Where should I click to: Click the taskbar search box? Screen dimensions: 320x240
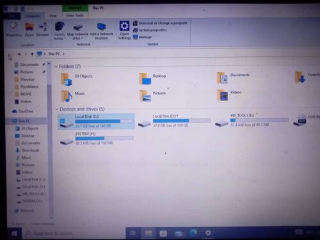74,234
